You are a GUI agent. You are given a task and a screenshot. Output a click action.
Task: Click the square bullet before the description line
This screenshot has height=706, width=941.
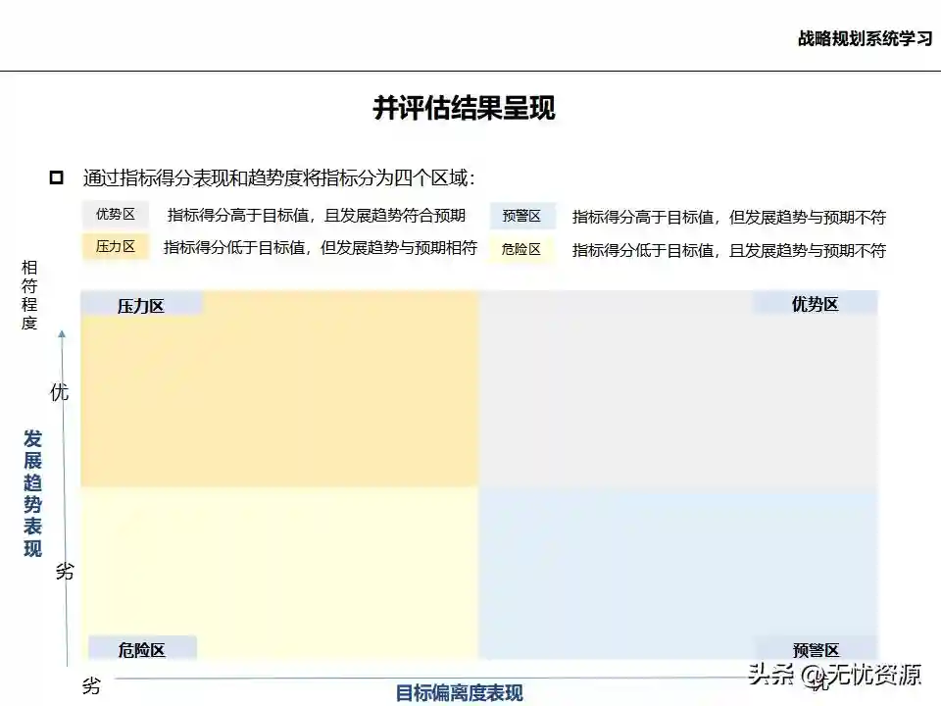(56, 177)
